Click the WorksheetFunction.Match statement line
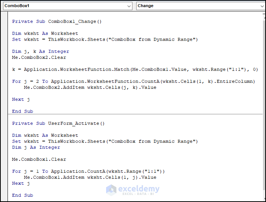Image resolution: width=266 pixels, height=202 pixels. coord(135,69)
